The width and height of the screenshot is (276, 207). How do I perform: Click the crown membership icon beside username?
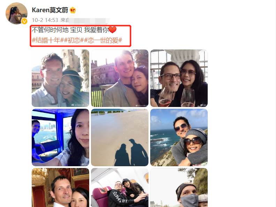[x=73, y=10]
